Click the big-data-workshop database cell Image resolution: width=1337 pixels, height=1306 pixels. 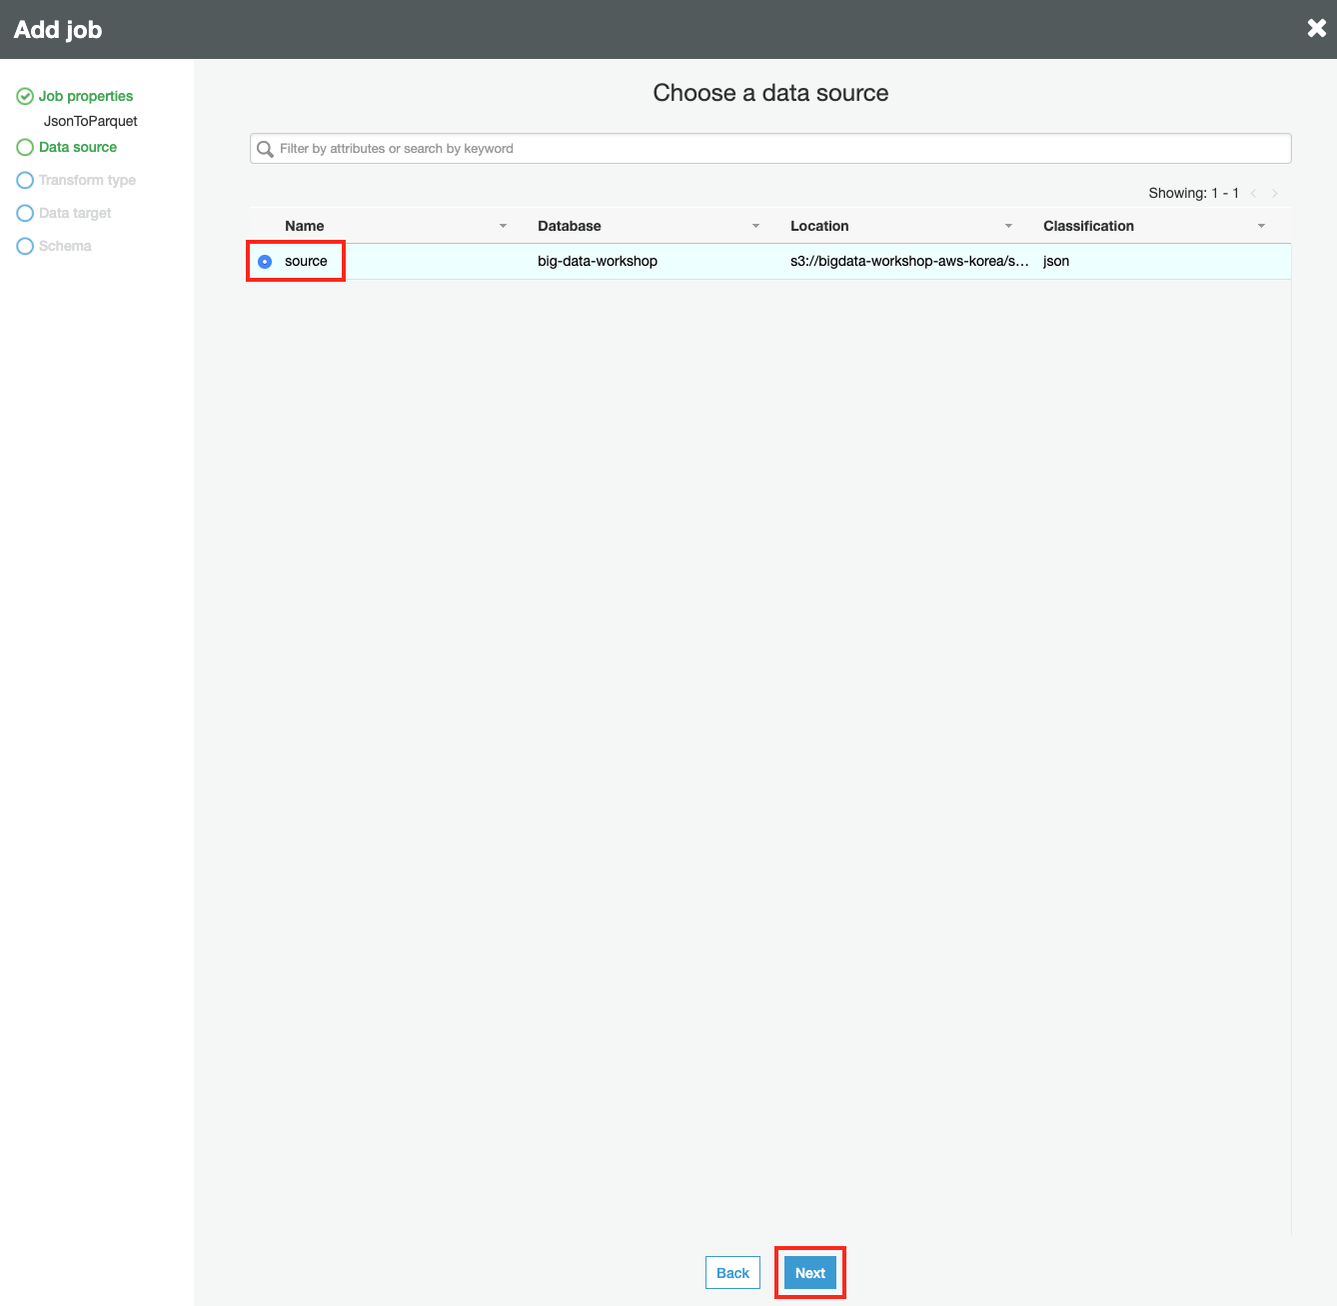598,261
